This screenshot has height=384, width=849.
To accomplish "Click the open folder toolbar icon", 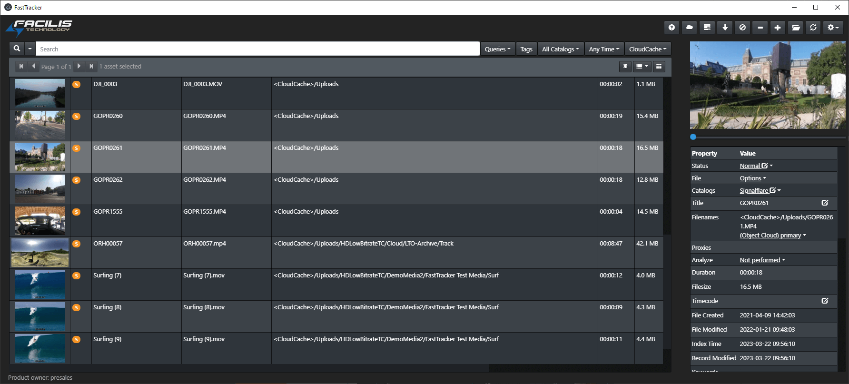I will [x=796, y=28].
